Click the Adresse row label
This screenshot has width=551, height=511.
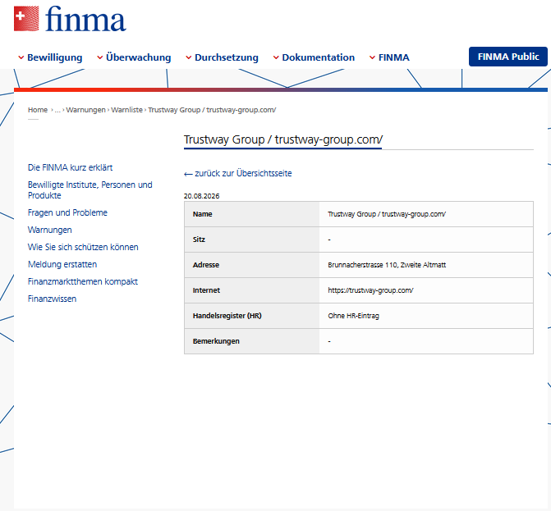(x=206, y=265)
